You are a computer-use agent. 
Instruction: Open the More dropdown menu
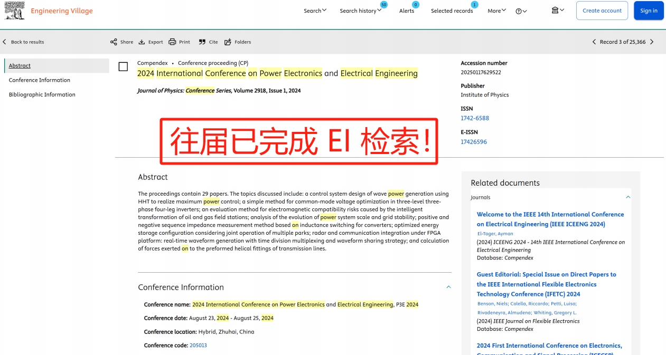[497, 11]
